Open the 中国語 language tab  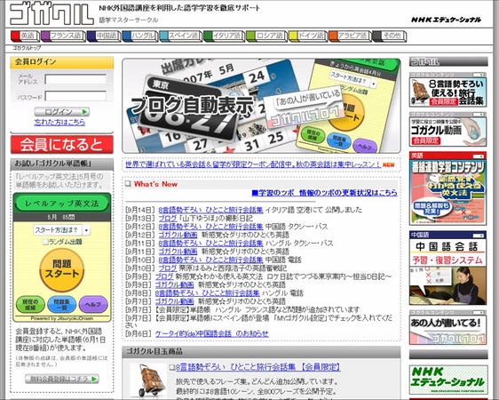click(104, 36)
